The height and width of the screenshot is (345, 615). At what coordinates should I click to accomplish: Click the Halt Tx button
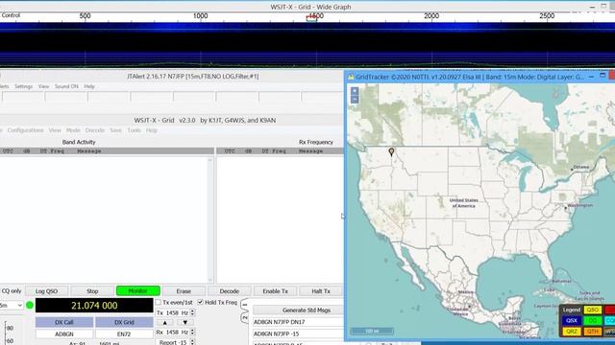321,291
